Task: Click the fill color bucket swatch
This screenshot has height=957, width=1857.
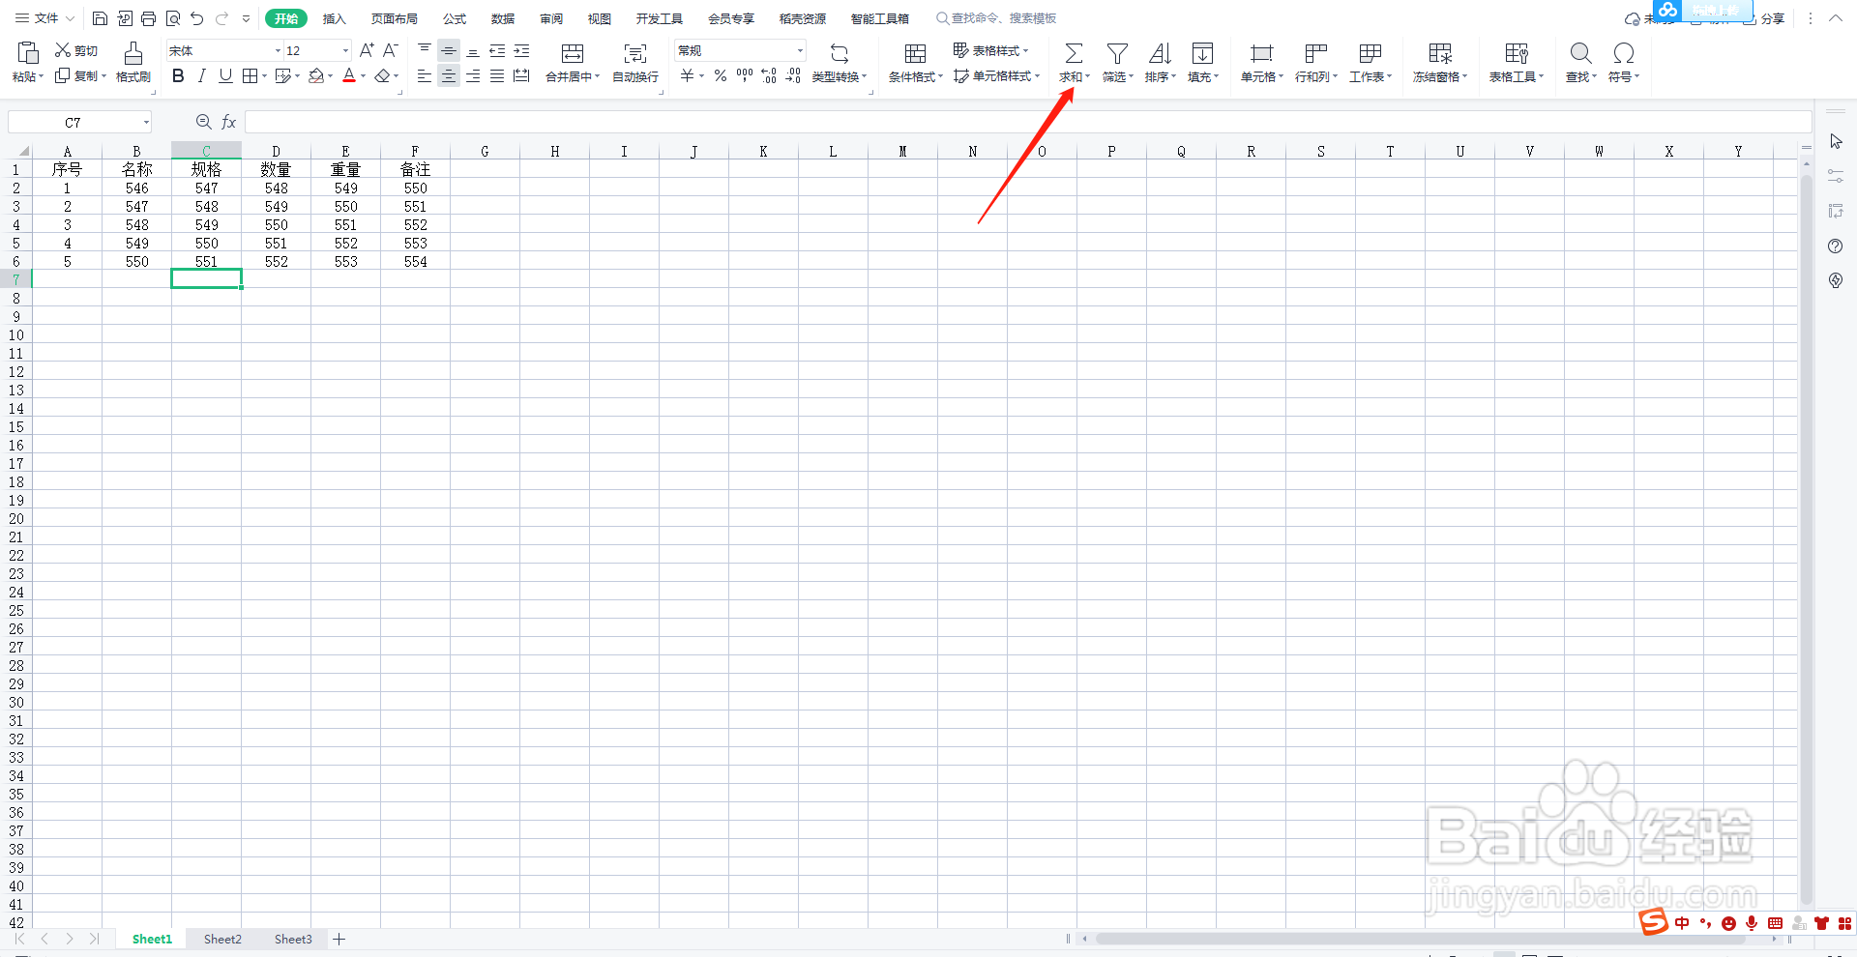Action: (316, 75)
